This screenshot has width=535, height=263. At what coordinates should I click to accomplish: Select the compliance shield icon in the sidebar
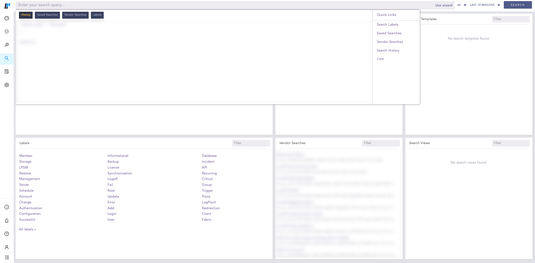click(x=6, y=31)
